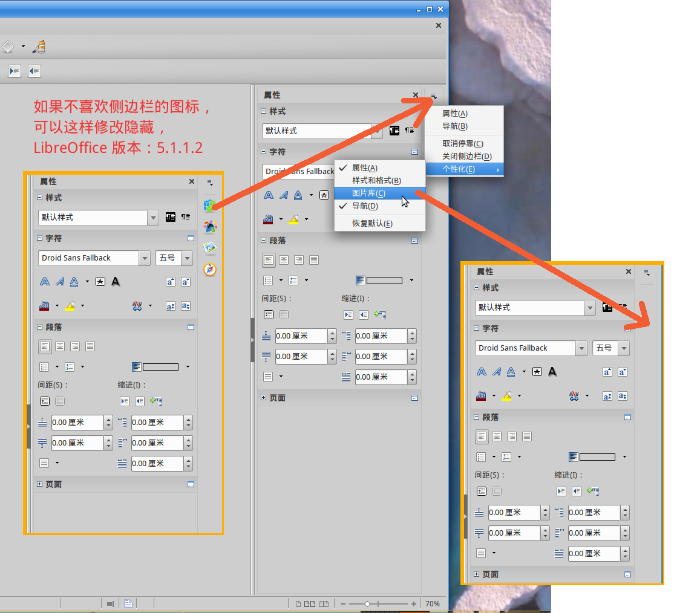Click the Fontwork icon in the top toolbar
The width and height of the screenshot is (674, 613).
pos(39,47)
